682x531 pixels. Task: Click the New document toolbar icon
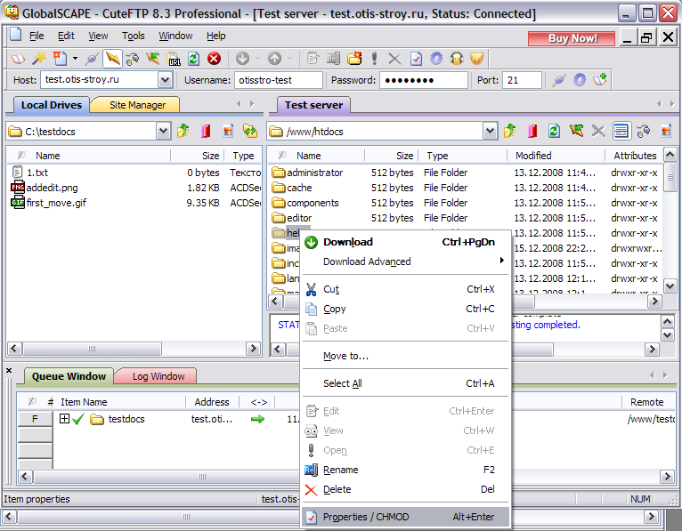point(60,58)
